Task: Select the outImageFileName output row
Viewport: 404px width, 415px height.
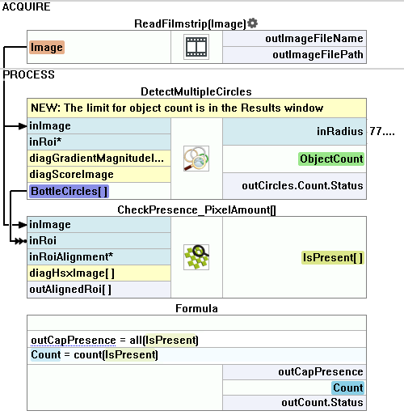Action: pos(295,39)
